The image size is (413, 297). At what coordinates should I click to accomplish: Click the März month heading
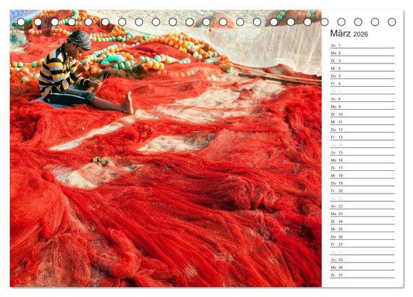tap(340, 34)
